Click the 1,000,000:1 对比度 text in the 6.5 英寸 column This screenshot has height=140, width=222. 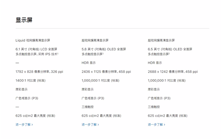[162, 81]
